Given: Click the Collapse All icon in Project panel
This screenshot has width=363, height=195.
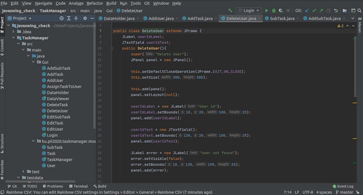Looking at the screenshot, I should click(76, 18).
